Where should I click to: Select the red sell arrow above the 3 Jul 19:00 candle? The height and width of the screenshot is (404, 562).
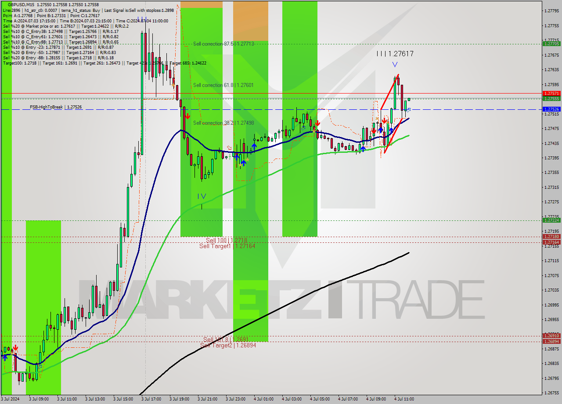187,115
